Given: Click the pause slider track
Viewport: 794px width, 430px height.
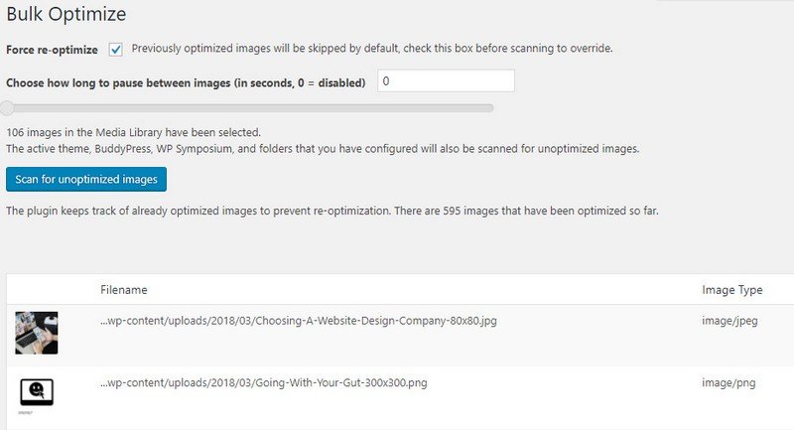Looking at the screenshot, I should pyautogui.click(x=247, y=108).
